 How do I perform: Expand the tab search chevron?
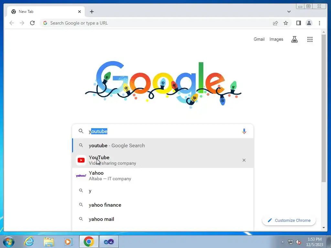pyautogui.click(x=289, y=12)
